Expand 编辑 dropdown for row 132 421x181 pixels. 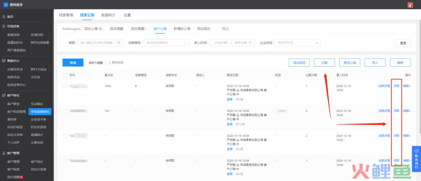click(407, 111)
